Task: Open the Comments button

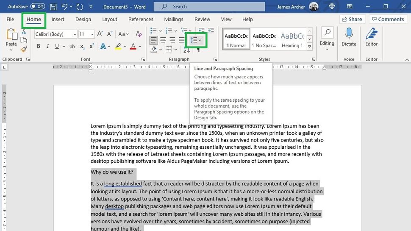Action: (388, 19)
